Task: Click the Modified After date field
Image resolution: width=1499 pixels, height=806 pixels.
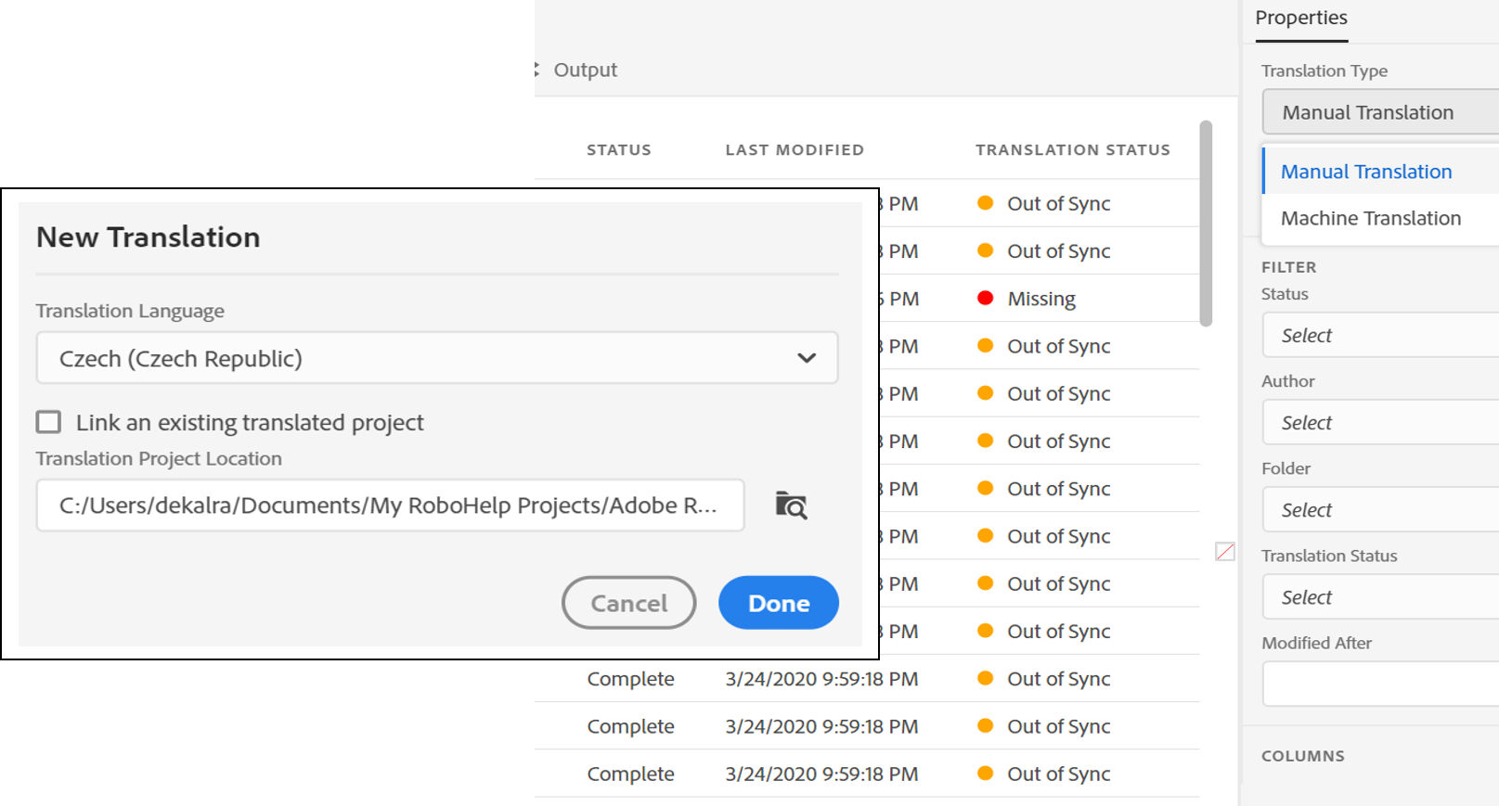Action: click(x=1379, y=684)
